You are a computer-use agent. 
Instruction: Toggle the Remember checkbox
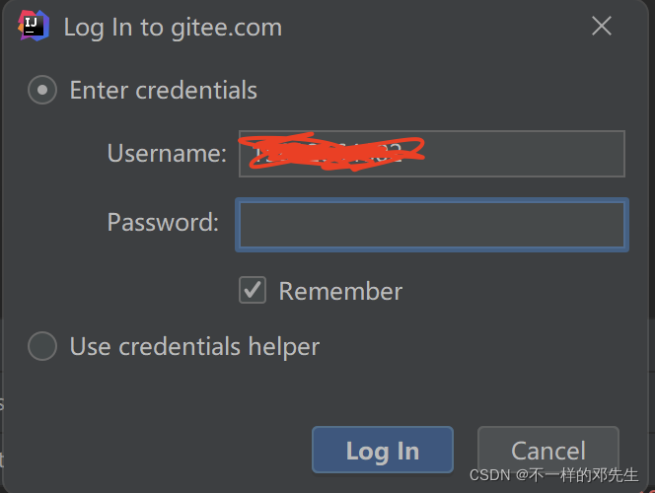253,290
